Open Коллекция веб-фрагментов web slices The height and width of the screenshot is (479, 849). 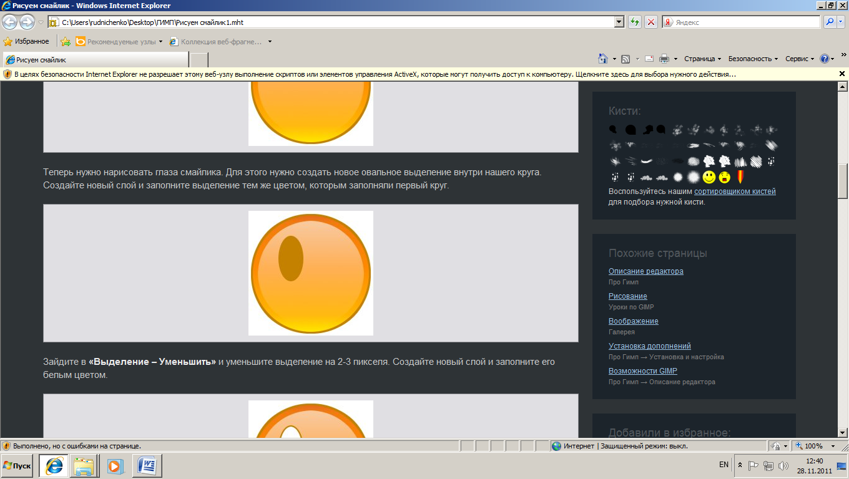216,42
